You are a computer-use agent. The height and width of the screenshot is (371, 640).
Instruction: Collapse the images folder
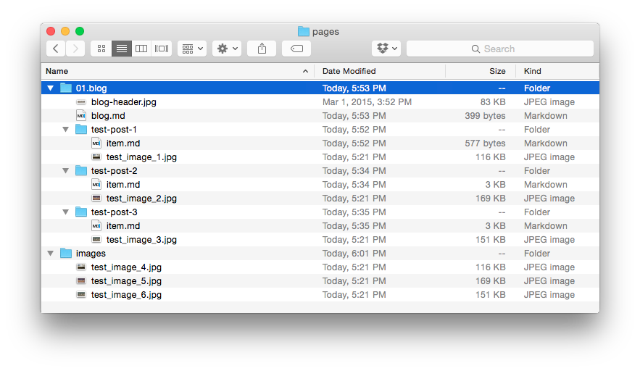(50, 254)
